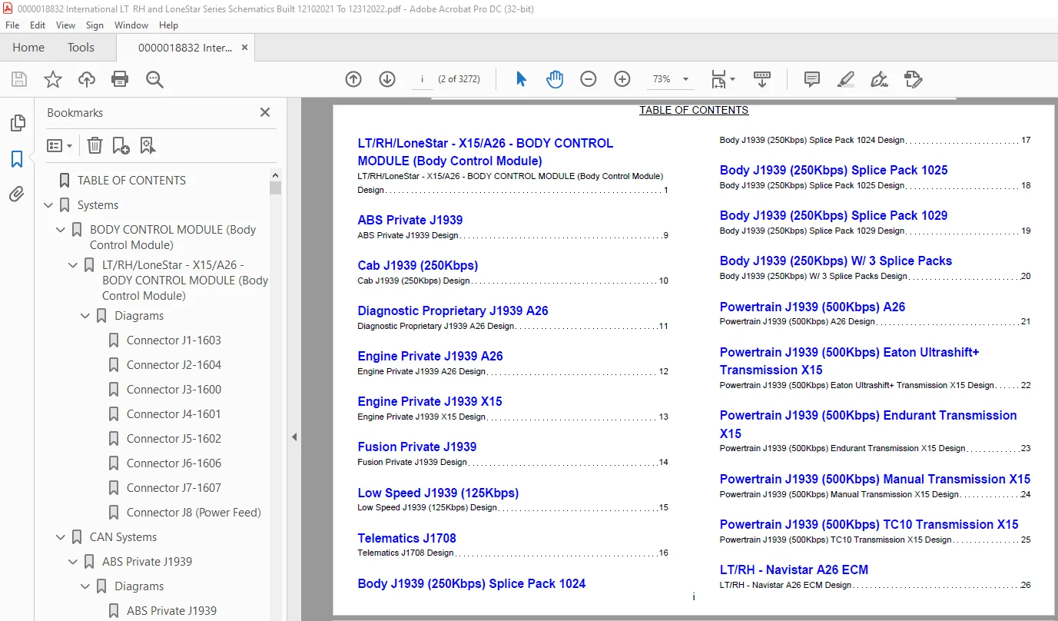
Task: Click the stamp tool icon
Action: (x=913, y=79)
